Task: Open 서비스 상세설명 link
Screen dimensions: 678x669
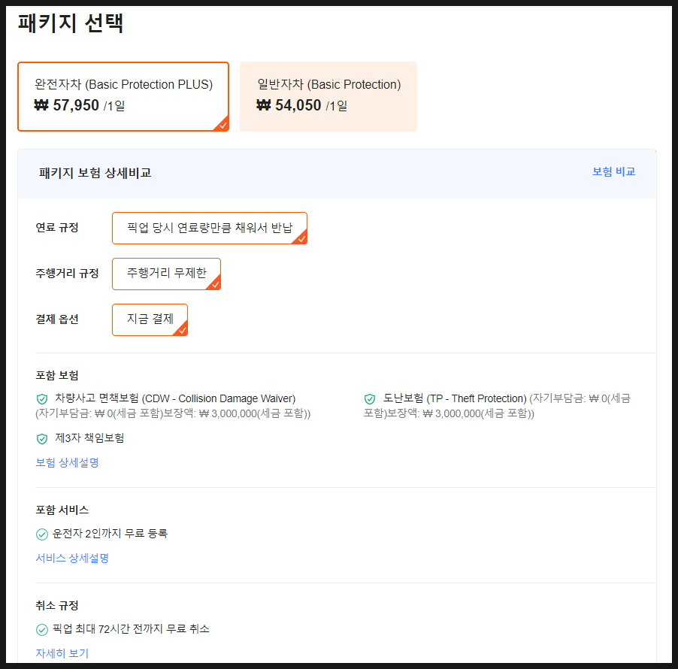Action: pos(72,558)
